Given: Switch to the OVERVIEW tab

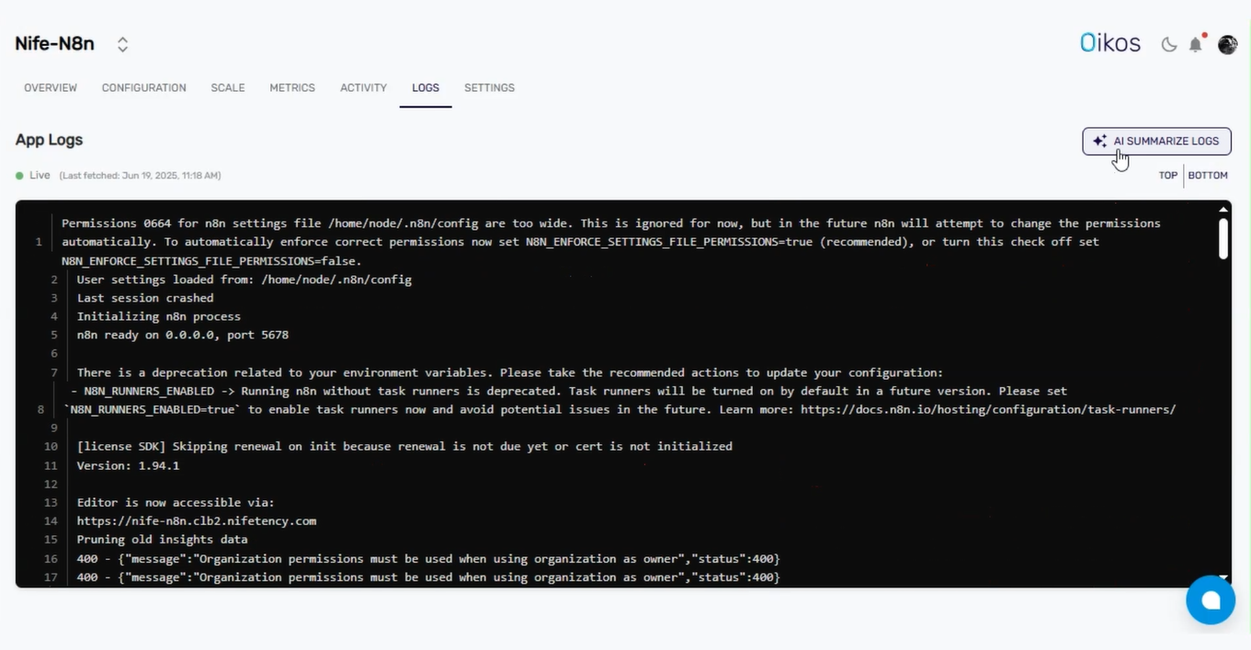Looking at the screenshot, I should (50, 87).
